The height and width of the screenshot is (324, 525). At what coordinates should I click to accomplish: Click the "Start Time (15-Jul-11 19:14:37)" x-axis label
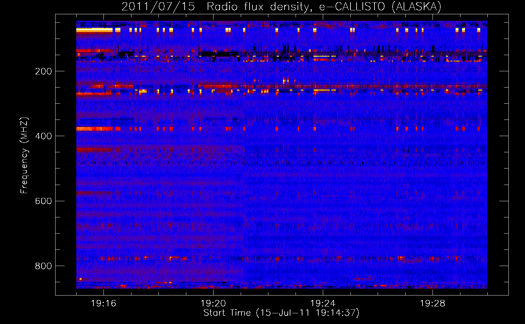point(281,313)
